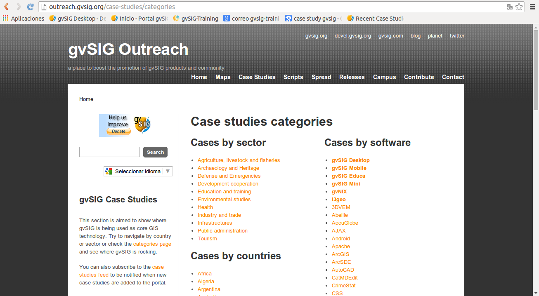Image resolution: width=539 pixels, height=296 pixels.
Task: Go to the Scripts menu item
Action: coord(293,77)
